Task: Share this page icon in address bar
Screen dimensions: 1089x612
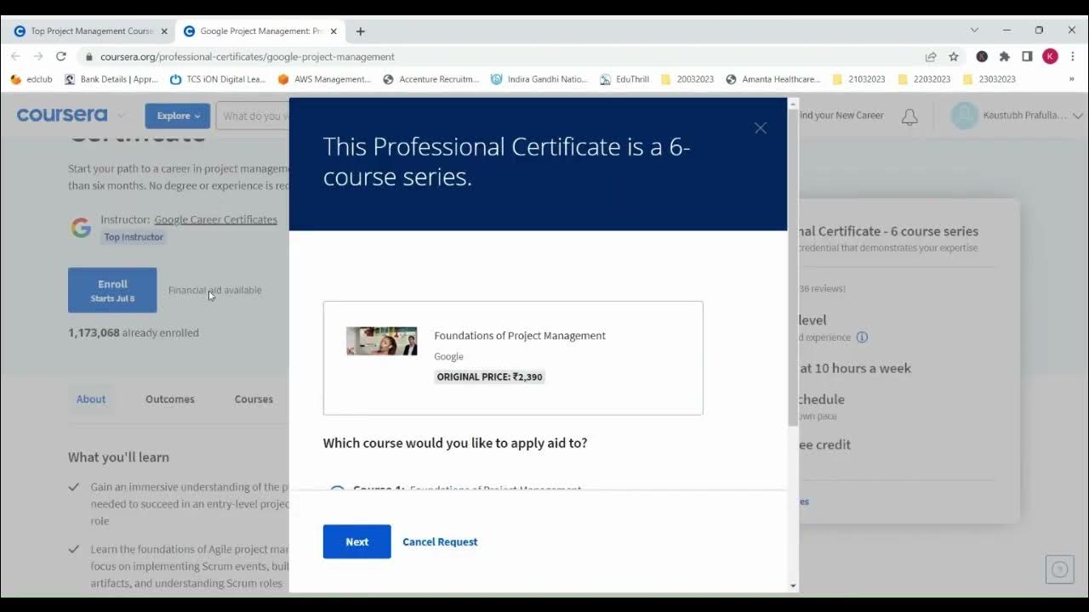Action: [x=931, y=57]
